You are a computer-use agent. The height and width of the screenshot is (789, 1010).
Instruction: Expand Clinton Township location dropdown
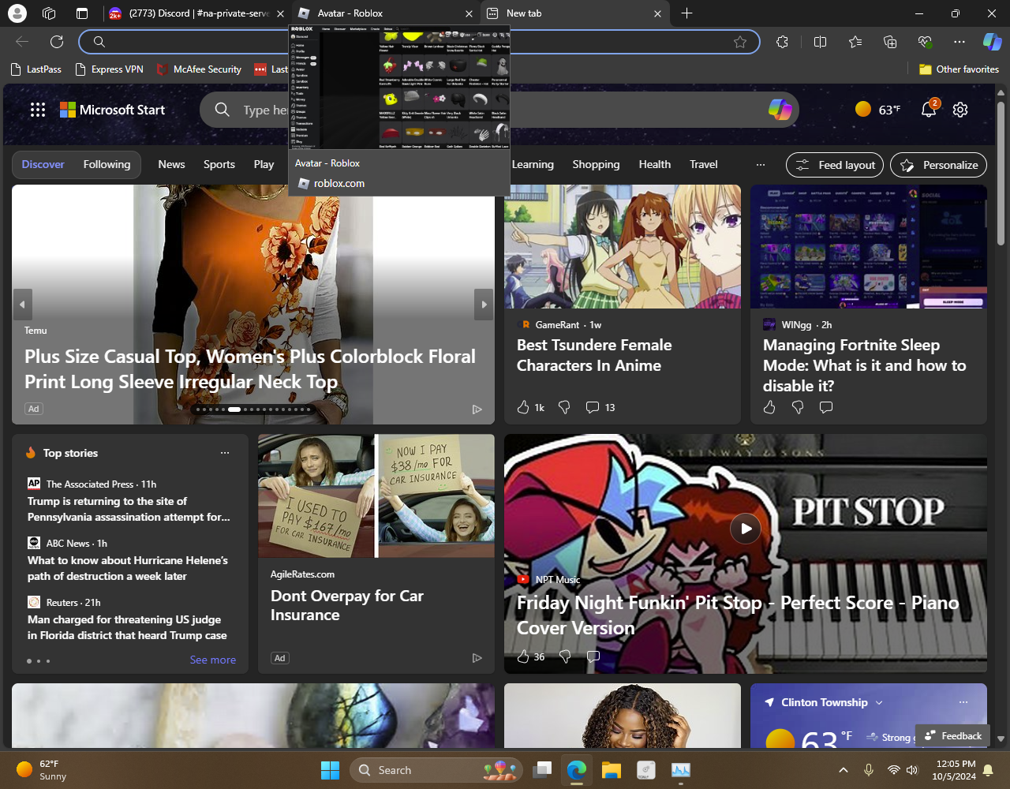click(x=879, y=702)
